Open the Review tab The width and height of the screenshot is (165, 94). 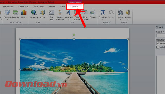(x=52, y=7)
